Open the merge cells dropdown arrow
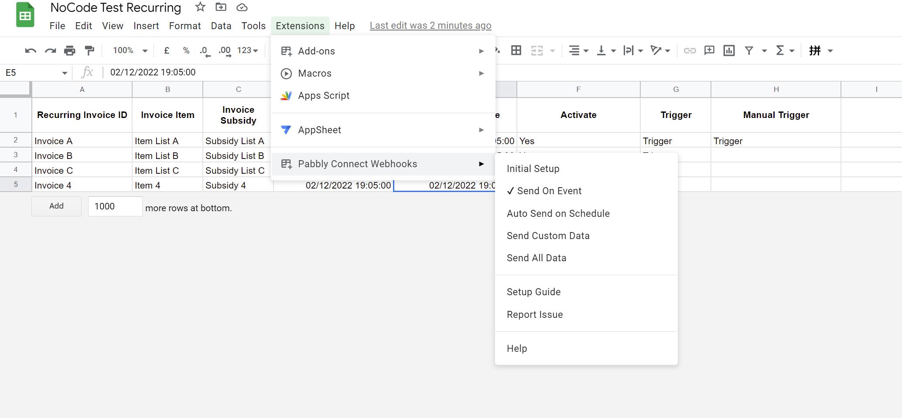902x418 pixels. pyautogui.click(x=552, y=51)
